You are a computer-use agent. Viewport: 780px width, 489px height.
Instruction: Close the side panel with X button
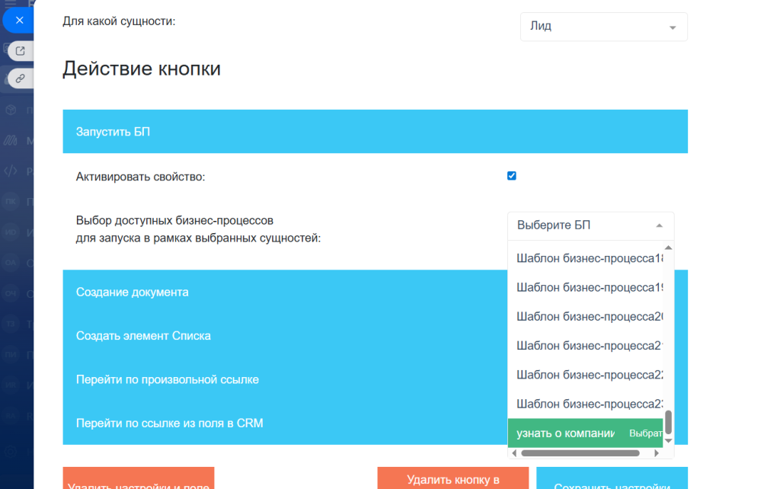coord(19,21)
